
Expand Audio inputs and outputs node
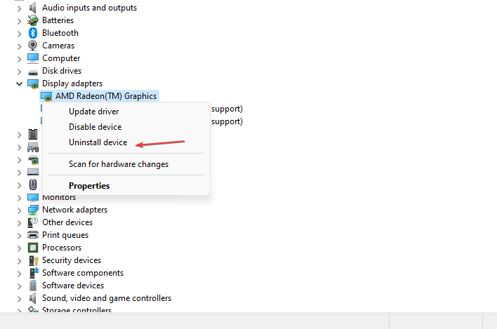[20, 8]
